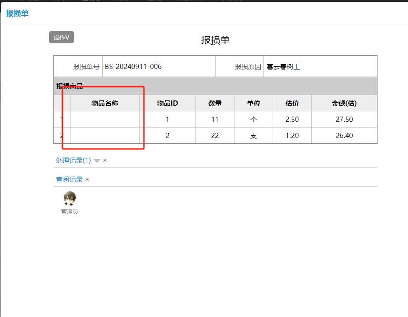Click quantity cell 11
The width and height of the screenshot is (408, 317).
215,119
